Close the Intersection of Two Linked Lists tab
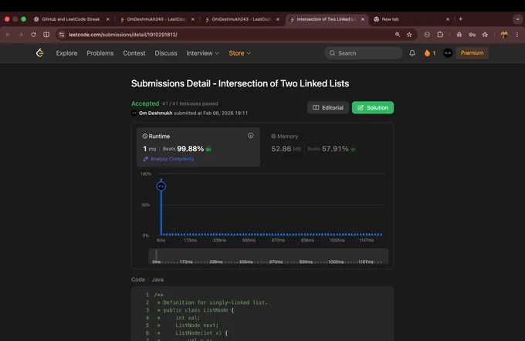525x341 pixels. [x=363, y=19]
